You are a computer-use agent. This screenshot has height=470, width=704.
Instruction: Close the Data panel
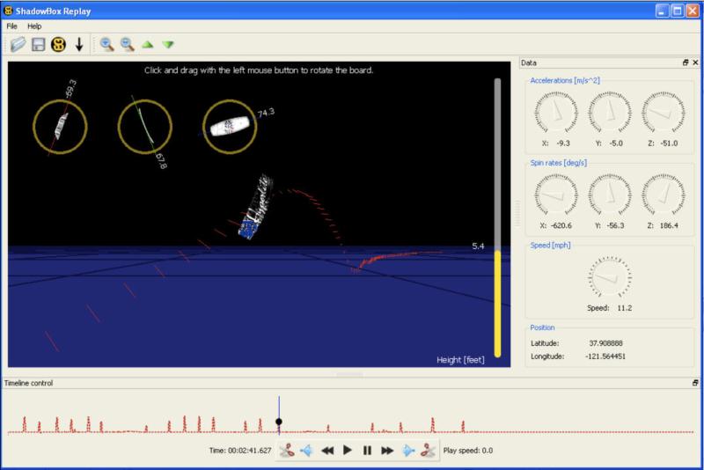[x=695, y=62]
